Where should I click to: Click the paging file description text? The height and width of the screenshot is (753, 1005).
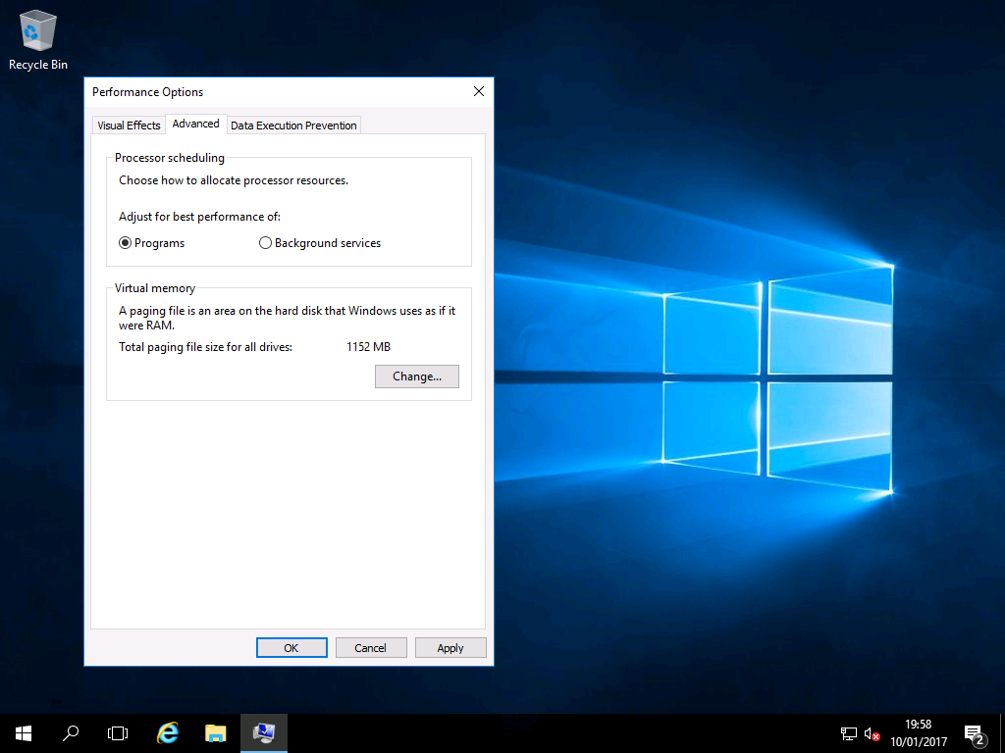coord(288,318)
